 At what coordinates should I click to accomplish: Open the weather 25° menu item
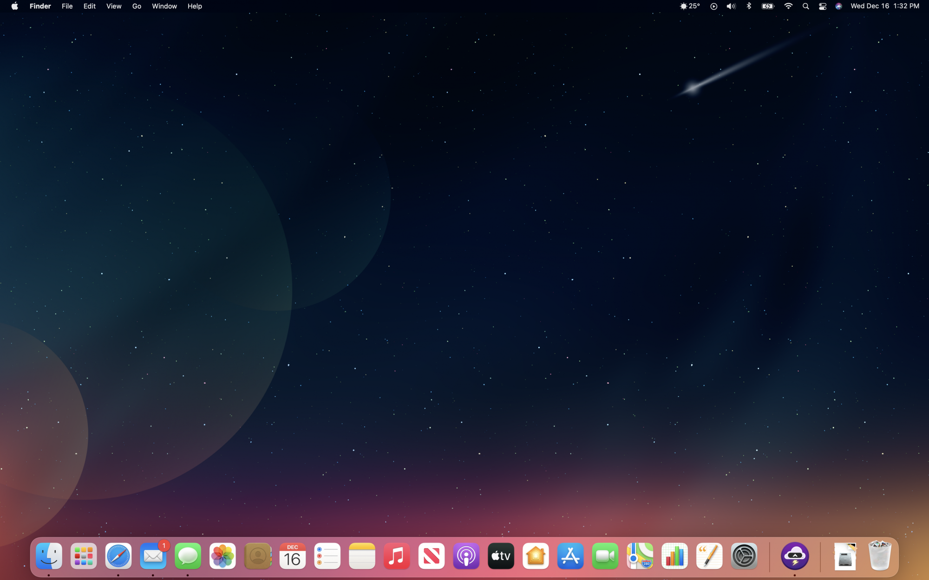(690, 6)
